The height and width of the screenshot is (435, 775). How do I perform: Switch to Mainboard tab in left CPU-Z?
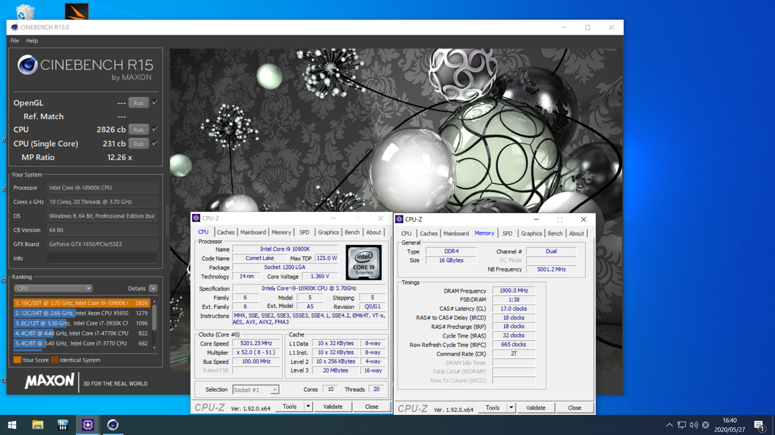(x=253, y=232)
